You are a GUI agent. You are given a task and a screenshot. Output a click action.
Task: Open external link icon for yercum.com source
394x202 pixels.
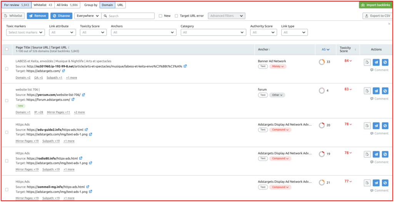83,94
